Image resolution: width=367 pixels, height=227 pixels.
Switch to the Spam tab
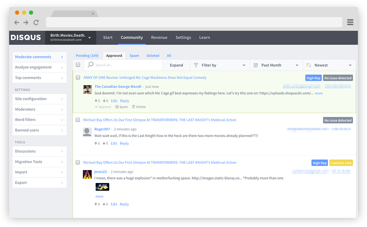134,56
